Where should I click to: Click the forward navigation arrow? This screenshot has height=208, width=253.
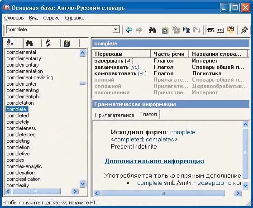(x=139, y=30)
